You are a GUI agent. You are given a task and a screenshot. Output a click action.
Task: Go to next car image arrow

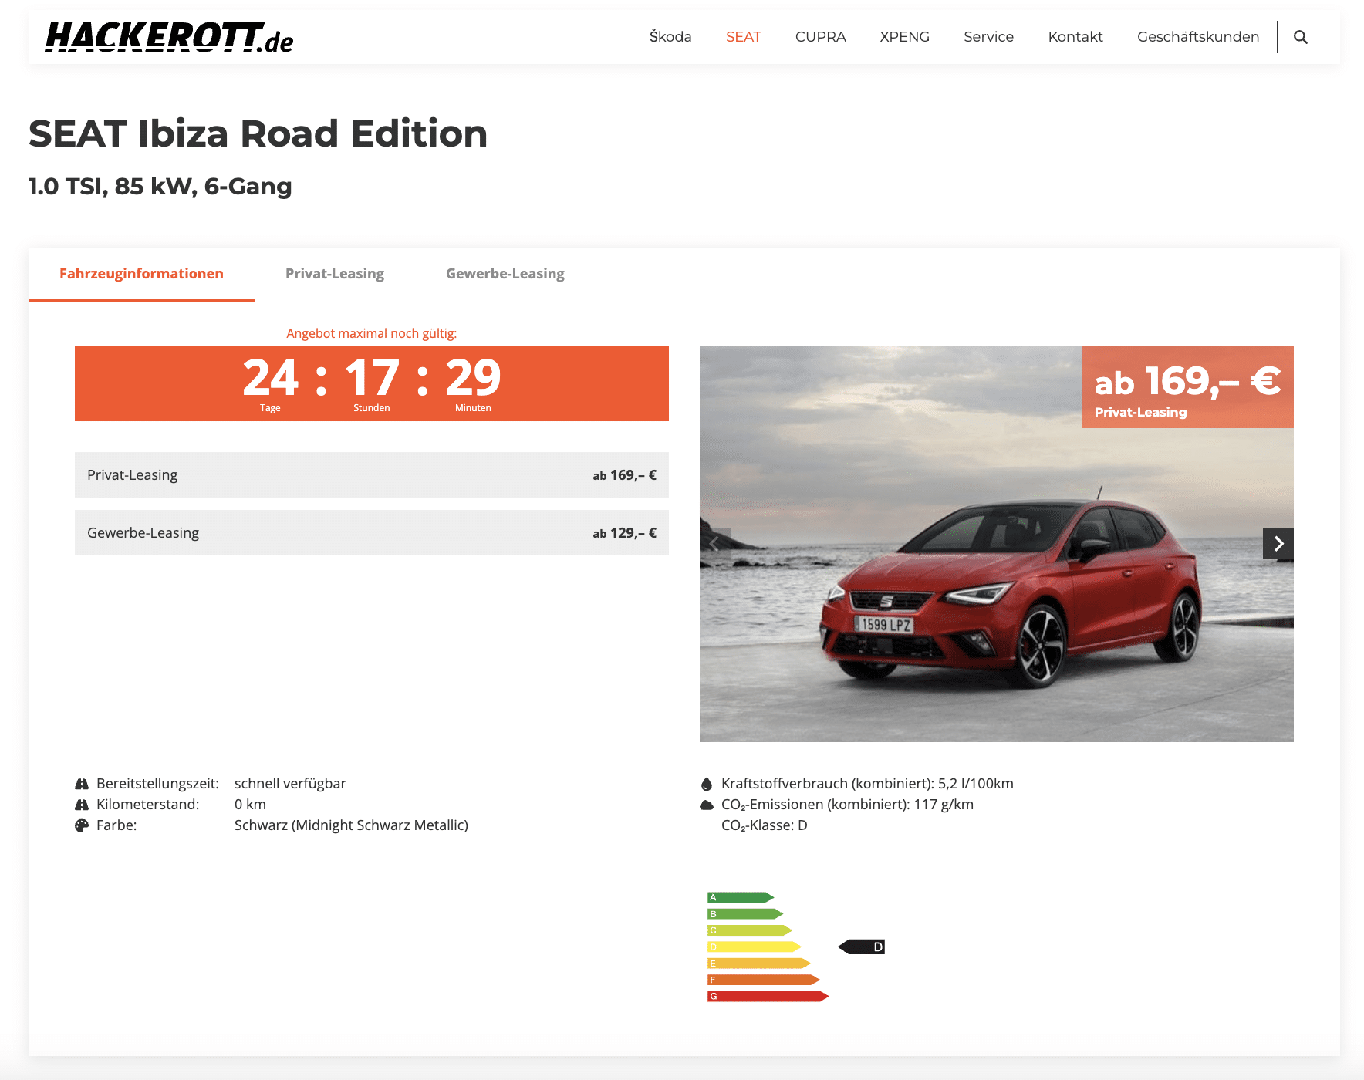click(1278, 544)
